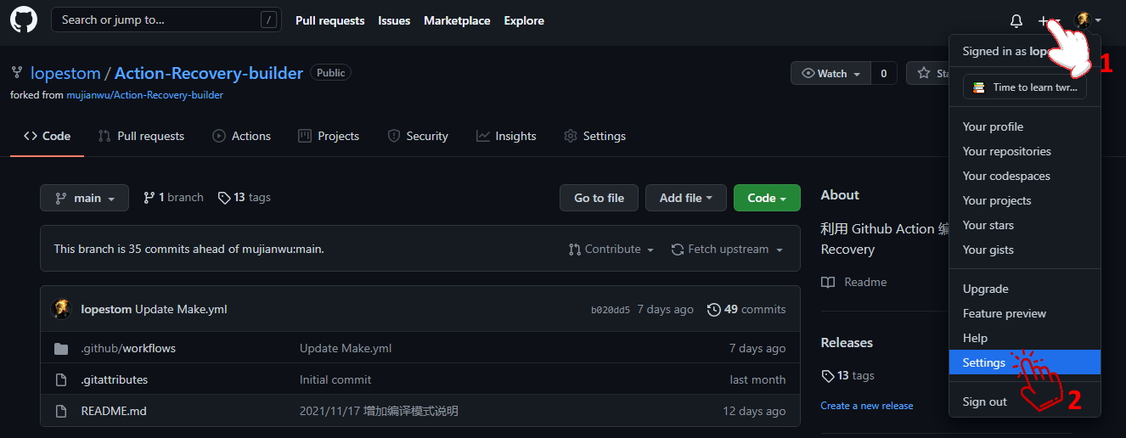Open the .github/workflows folder

click(x=128, y=348)
